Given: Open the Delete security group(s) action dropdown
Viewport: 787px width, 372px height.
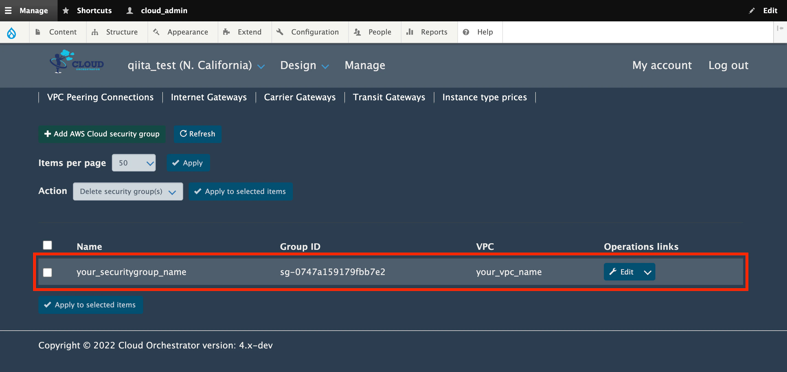Looking at the screenshot, I should point(128,191).
